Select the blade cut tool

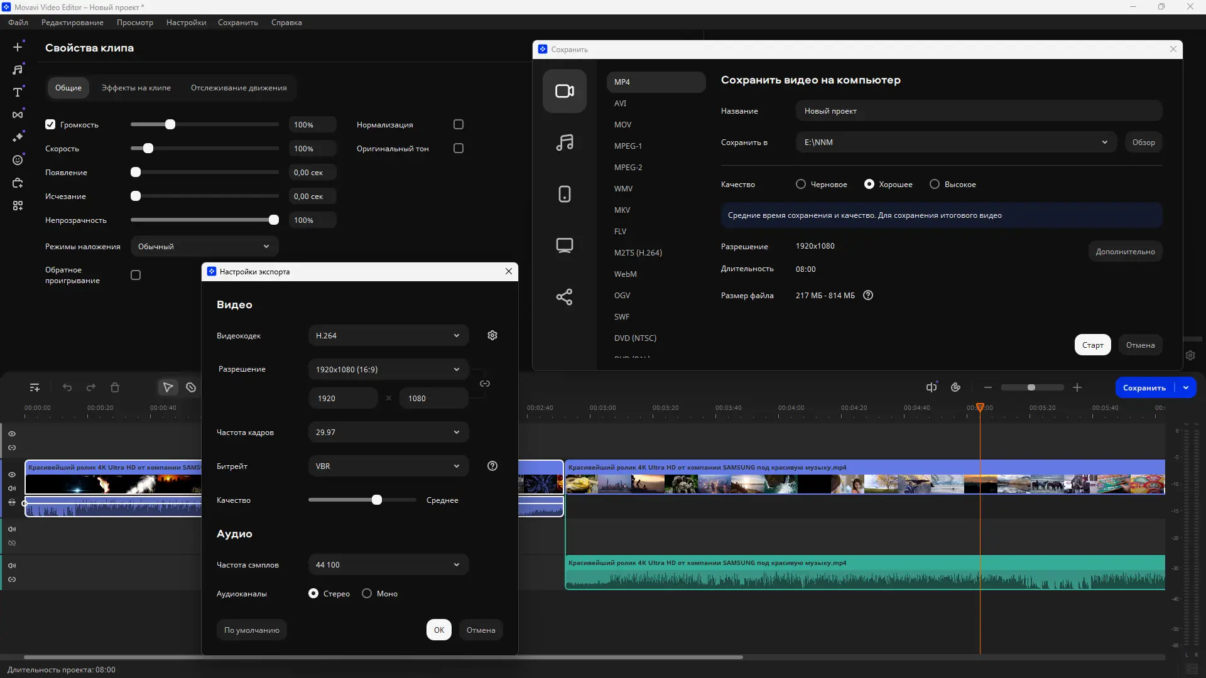pos(191,387)
